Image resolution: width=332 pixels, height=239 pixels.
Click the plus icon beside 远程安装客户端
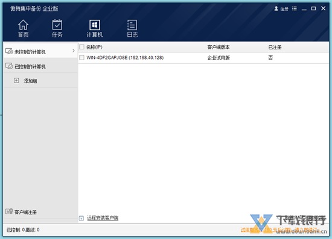coord(81,219)
